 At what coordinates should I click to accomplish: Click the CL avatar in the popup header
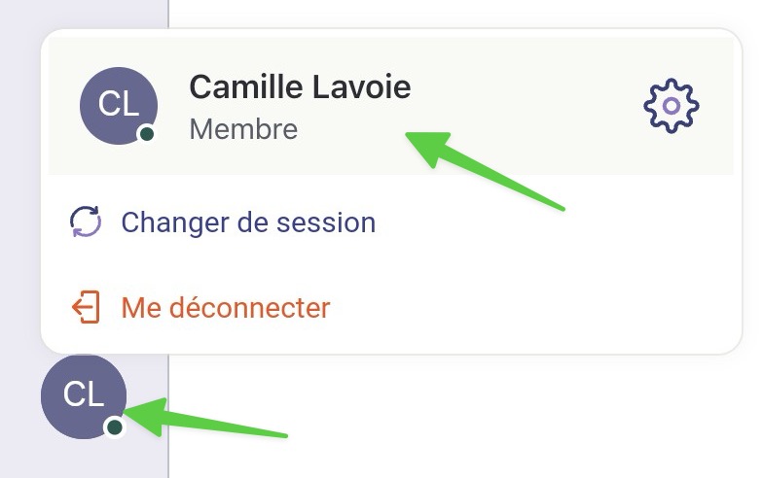119,105
